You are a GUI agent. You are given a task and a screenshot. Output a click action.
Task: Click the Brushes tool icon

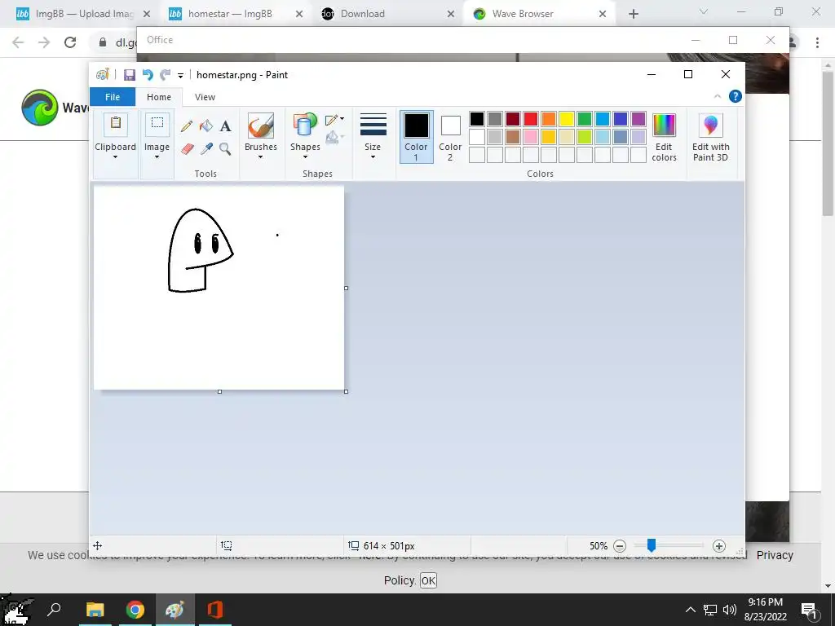(260, 126)
